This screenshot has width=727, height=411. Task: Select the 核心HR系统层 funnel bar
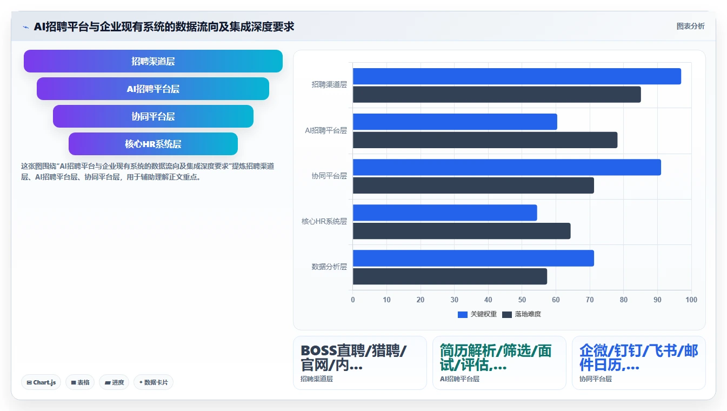point(153,144)
